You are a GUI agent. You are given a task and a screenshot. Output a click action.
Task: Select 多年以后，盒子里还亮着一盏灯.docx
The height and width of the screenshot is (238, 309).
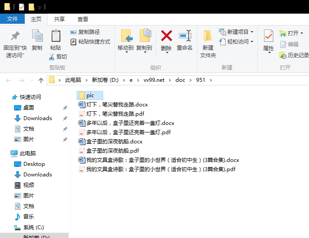[x=127, y=123]
